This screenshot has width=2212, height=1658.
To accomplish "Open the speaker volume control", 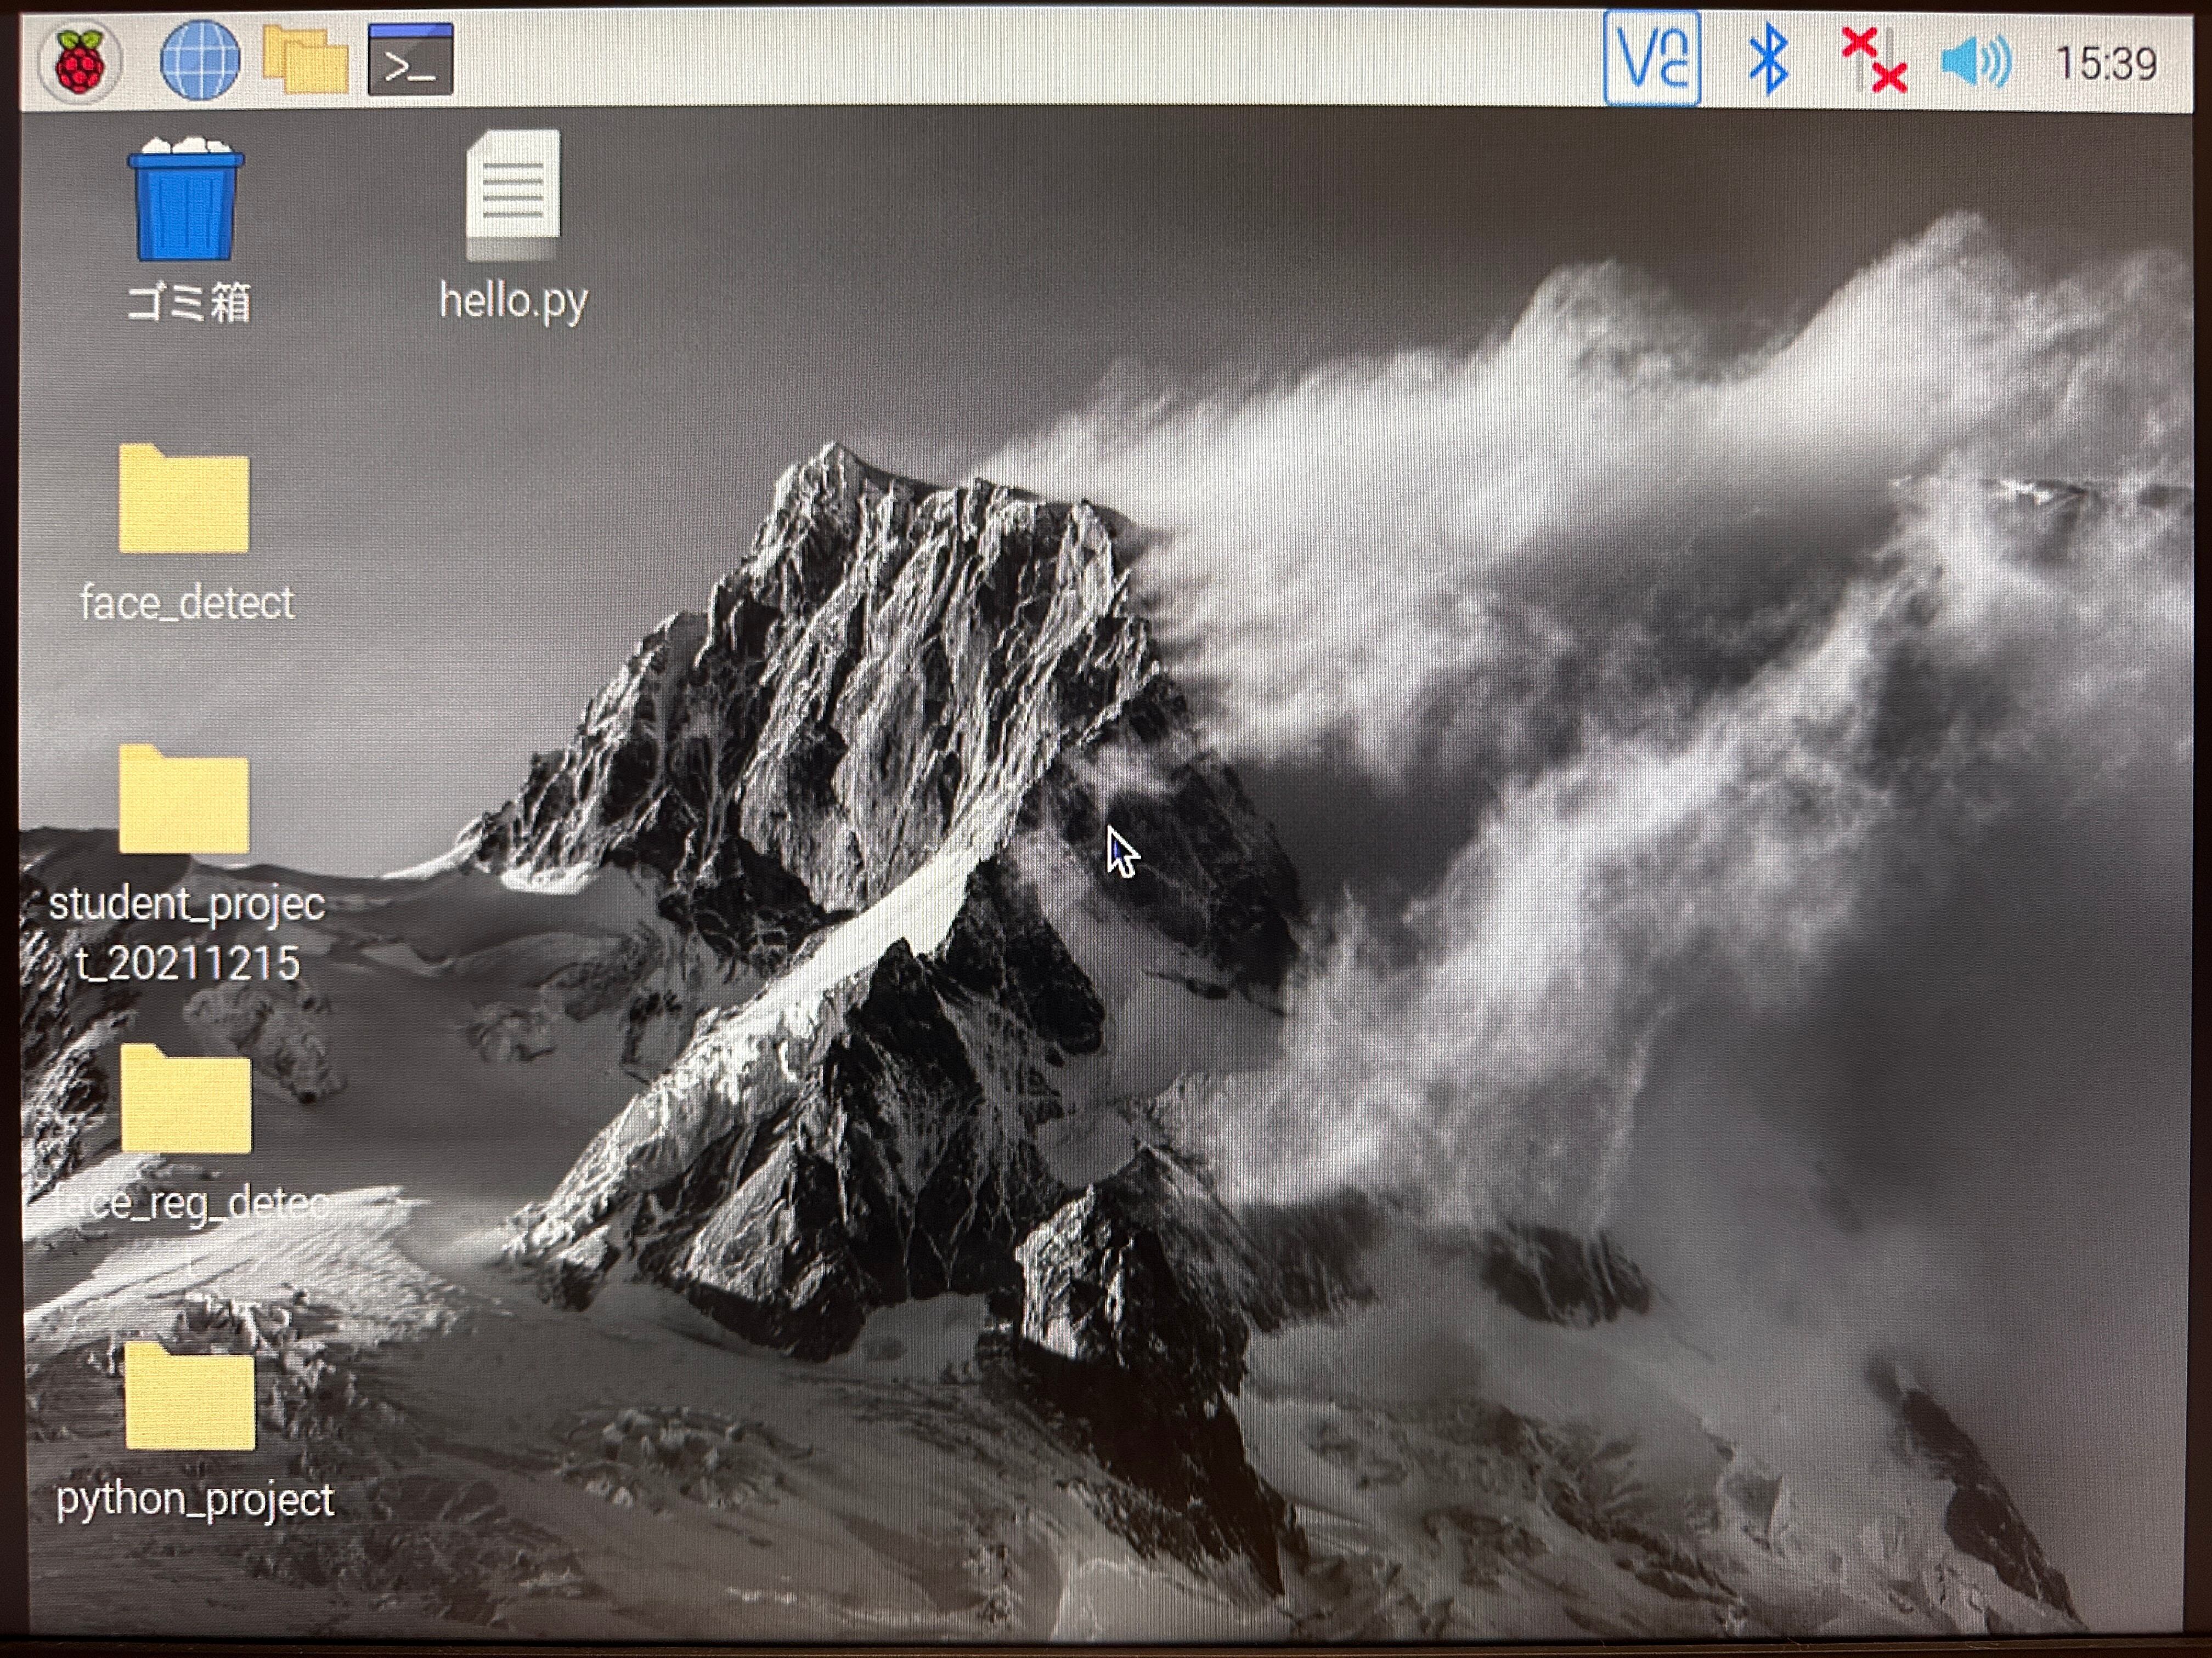I will point(1975,62).
